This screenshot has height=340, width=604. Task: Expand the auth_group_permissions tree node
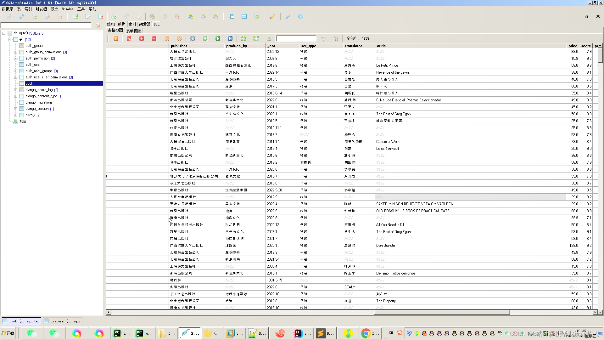click(x=15, y=52)
